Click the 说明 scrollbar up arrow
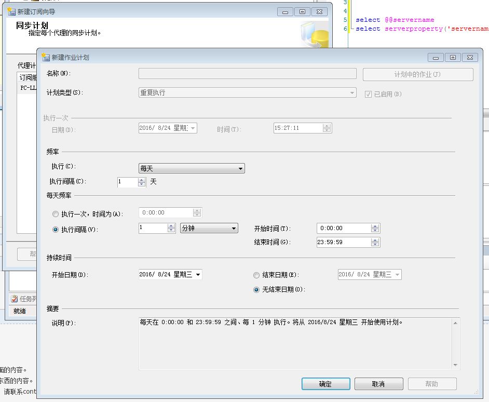This screenshot has width=489, height=402. pos(455,323)
